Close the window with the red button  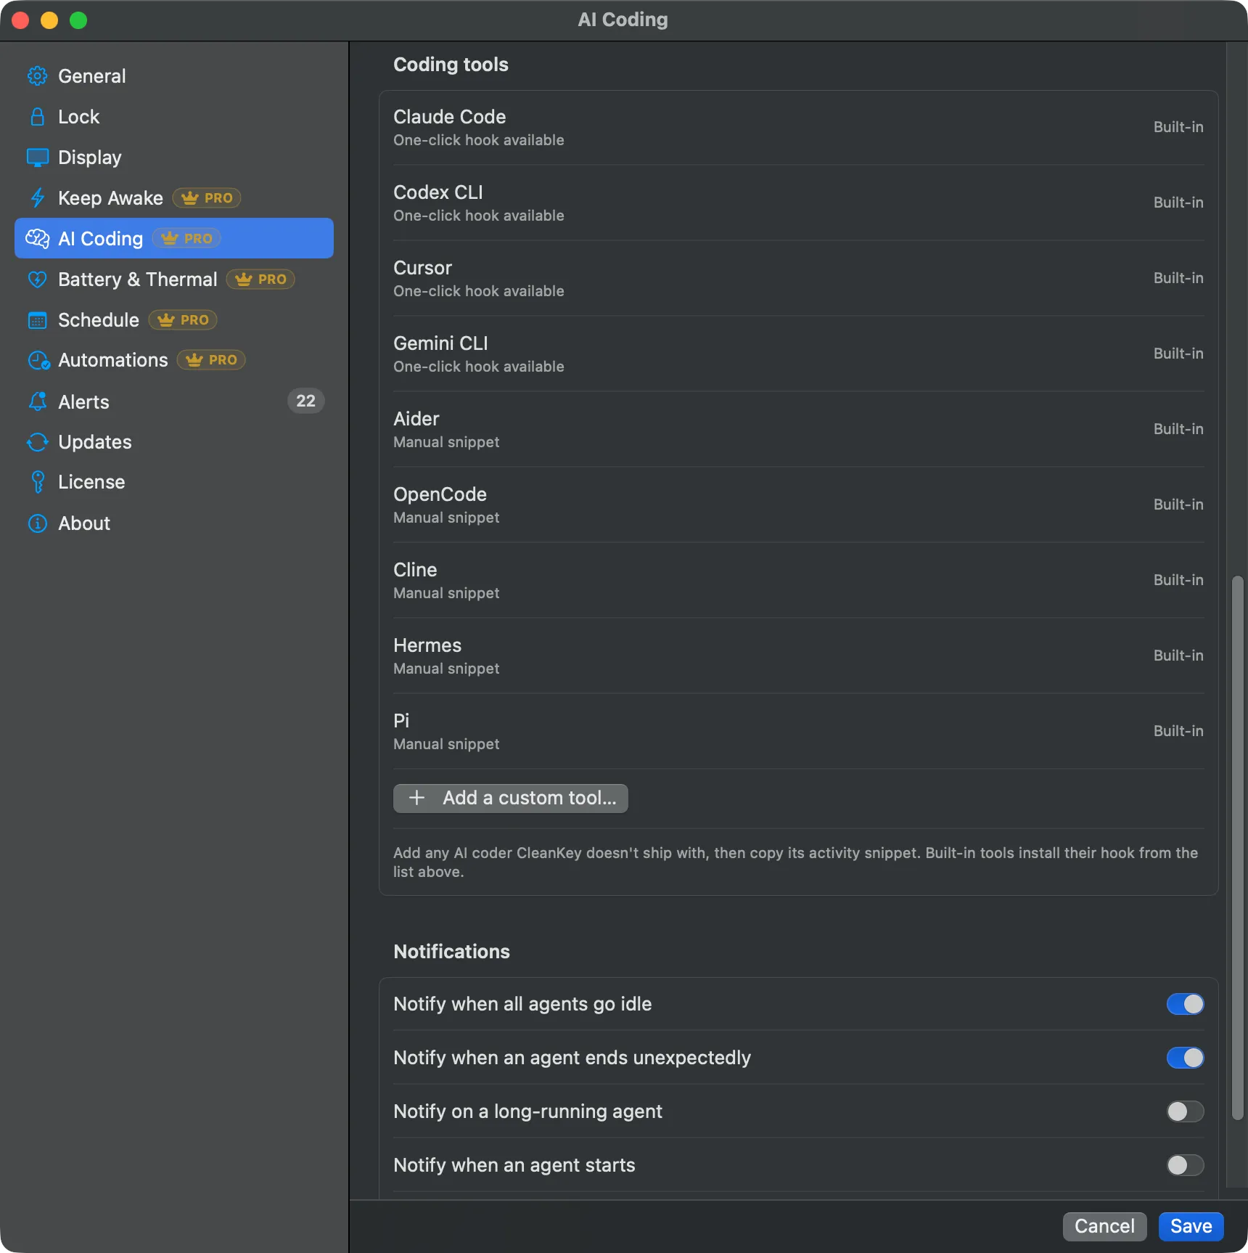pyautogui.click(x=20, y=20)
